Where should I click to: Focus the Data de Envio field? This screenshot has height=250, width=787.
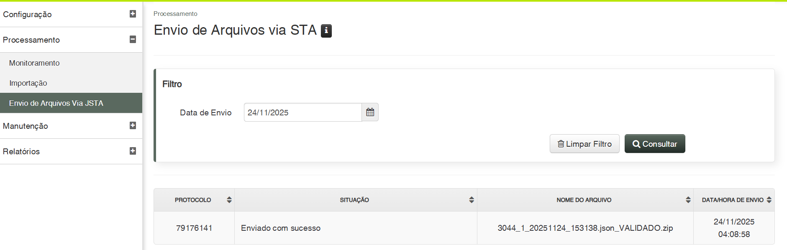(x=302, y=112)
